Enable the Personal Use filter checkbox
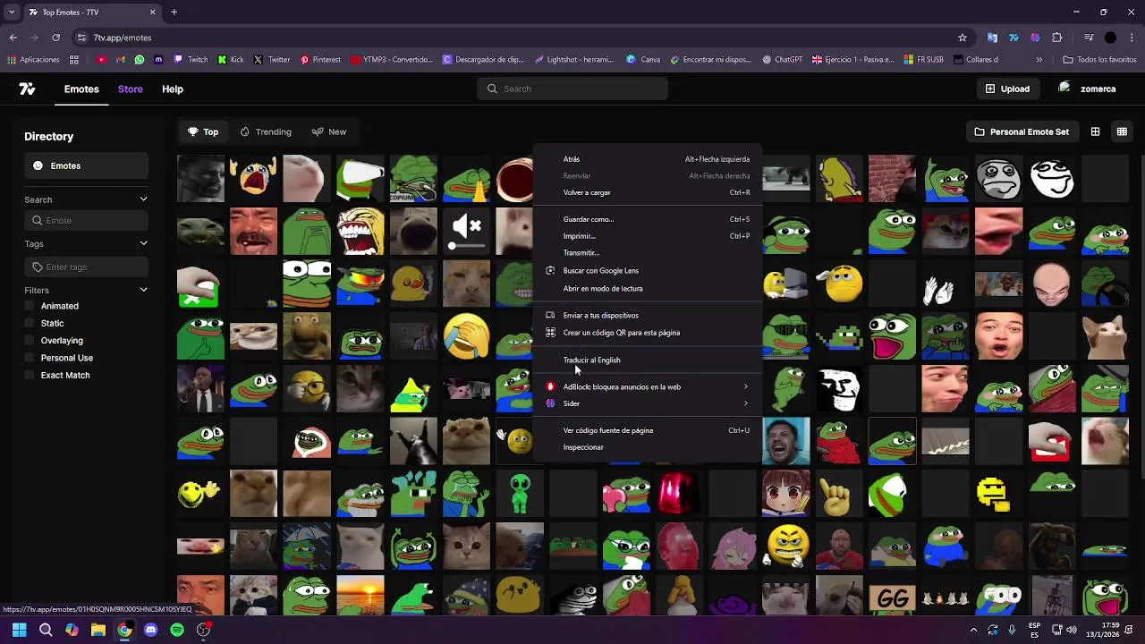 pyautogui.click(x=30, y=358)
